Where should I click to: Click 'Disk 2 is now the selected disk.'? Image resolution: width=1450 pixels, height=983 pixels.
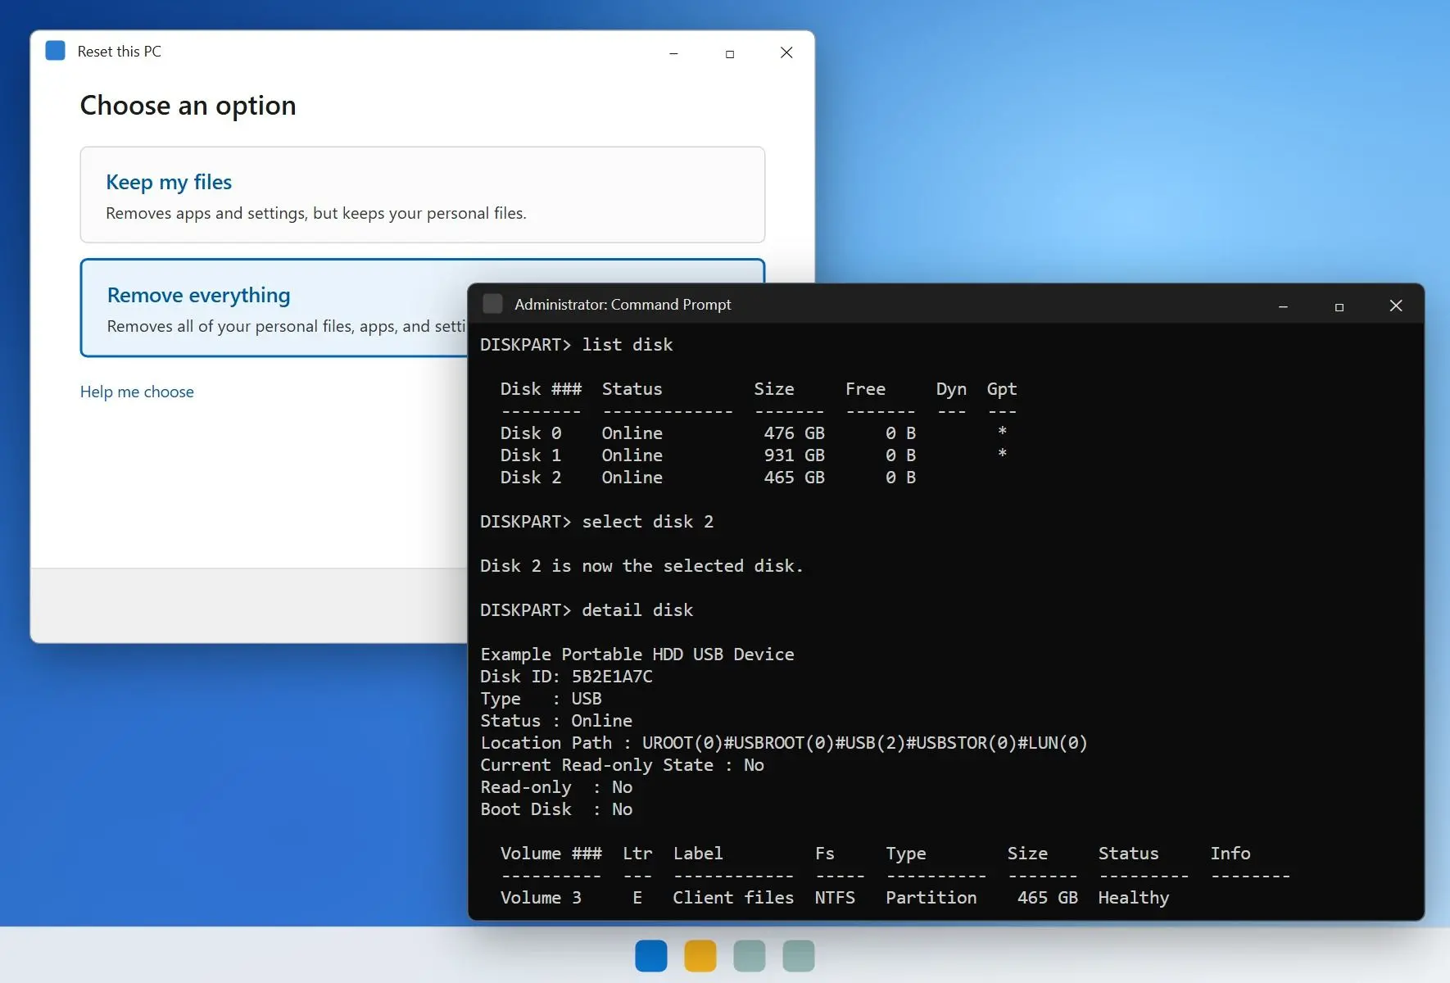pos(641,566)
